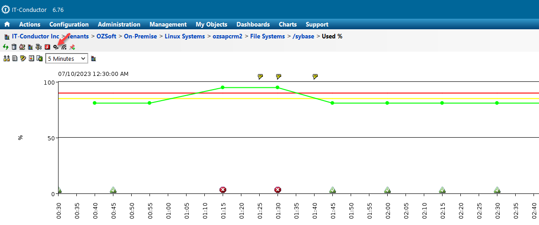Click the red lightning bolt icon

tap(47, 47)
